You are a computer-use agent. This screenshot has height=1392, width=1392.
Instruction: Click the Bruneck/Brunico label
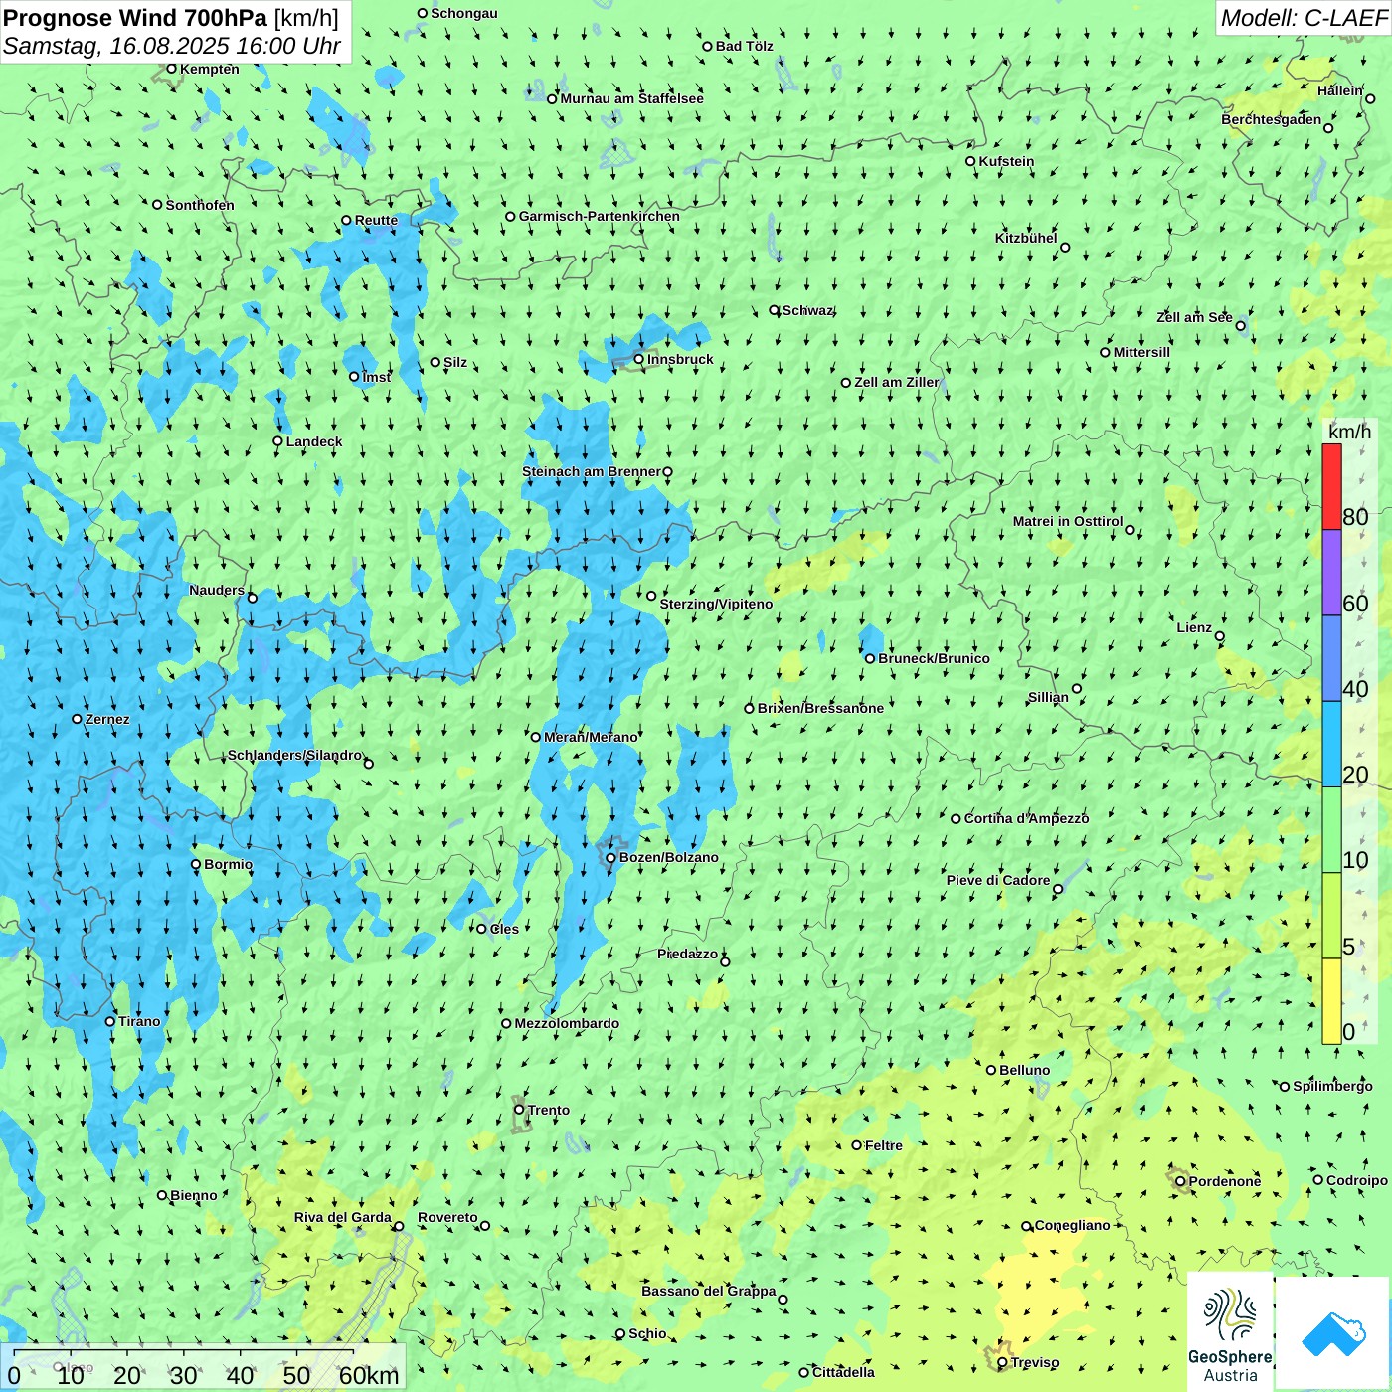click(935, 658)
